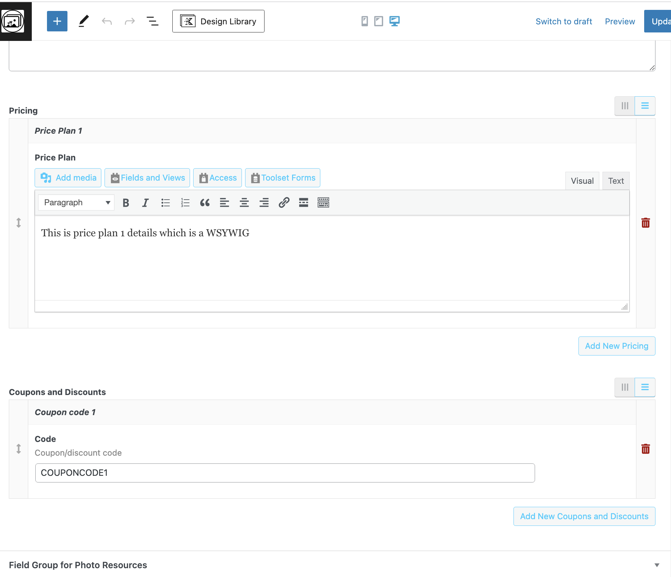671x577 pixels.
Task: Switch Coupons and Discounts to row view
Action: click(x=645, y=387)
